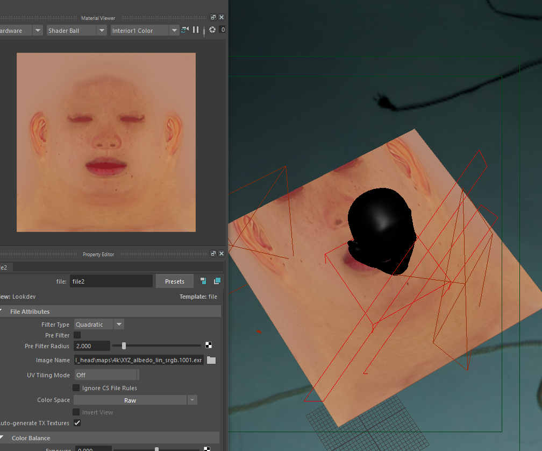
Task: Undock the Material Viewer panel
Action: pyautogui.click(x=213, y=17)
